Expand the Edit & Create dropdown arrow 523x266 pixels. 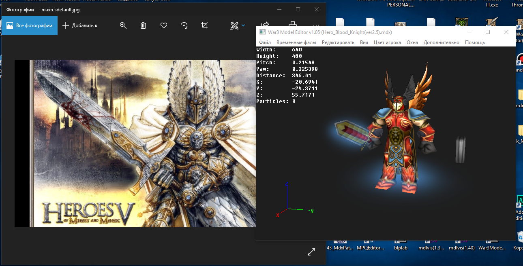tap(243, 25)
